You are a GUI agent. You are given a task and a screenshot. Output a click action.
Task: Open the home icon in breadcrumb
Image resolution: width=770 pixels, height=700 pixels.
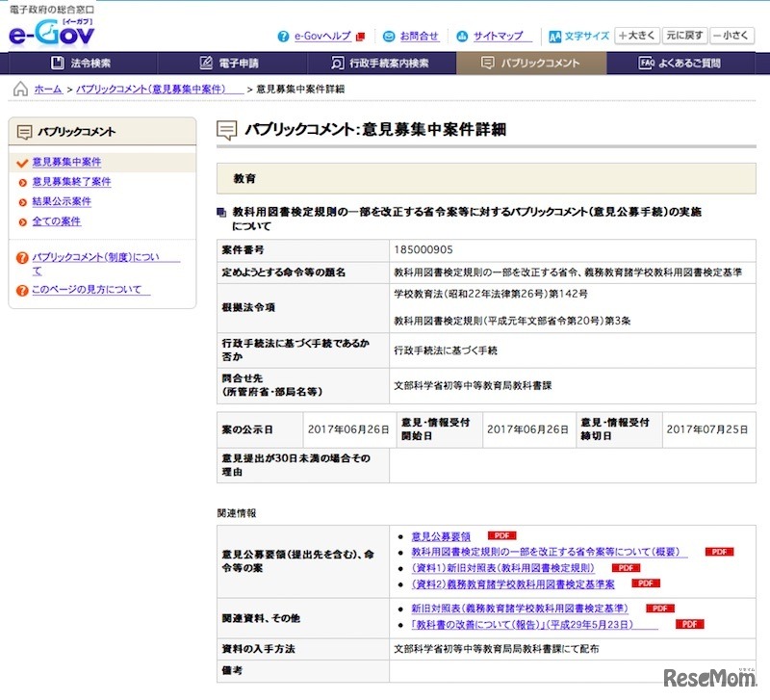tap(20, 89)
